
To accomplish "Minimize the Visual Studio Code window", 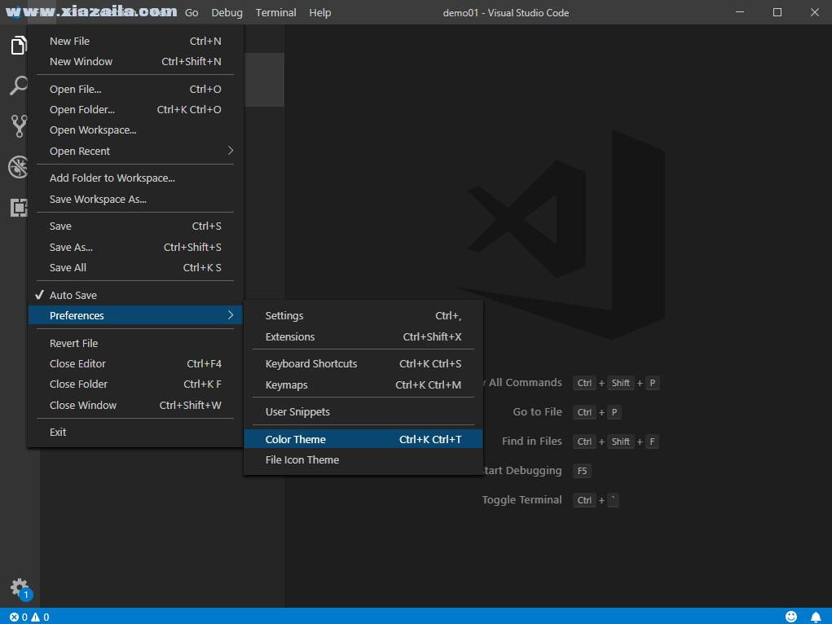I will tap(740, 12).
